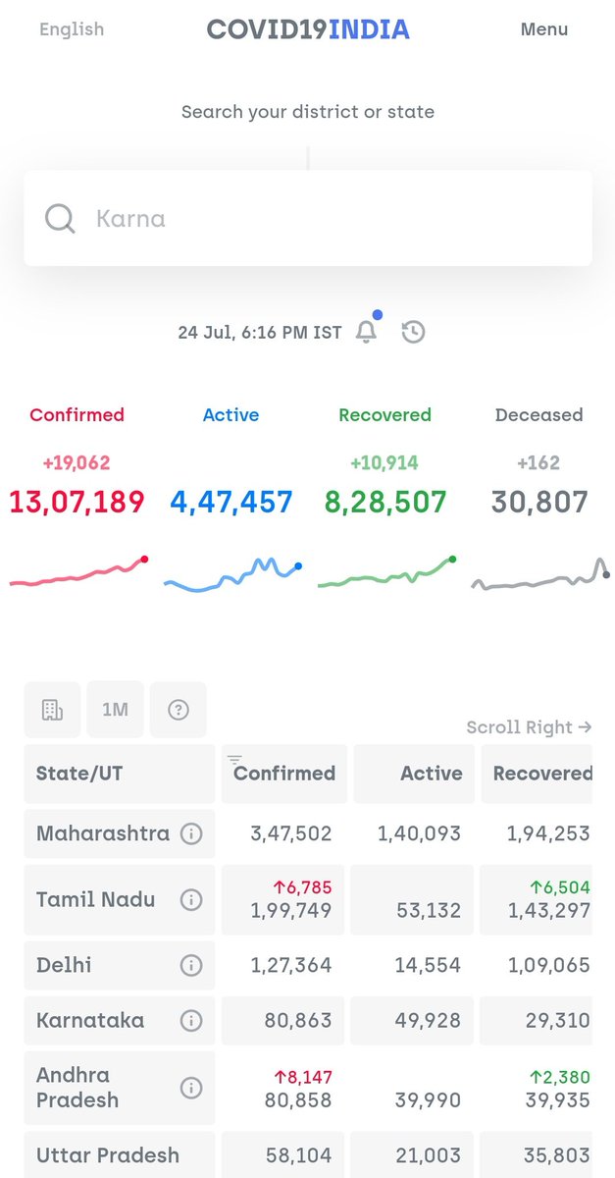Select the Confirmed statistics panel

[77, 501]
